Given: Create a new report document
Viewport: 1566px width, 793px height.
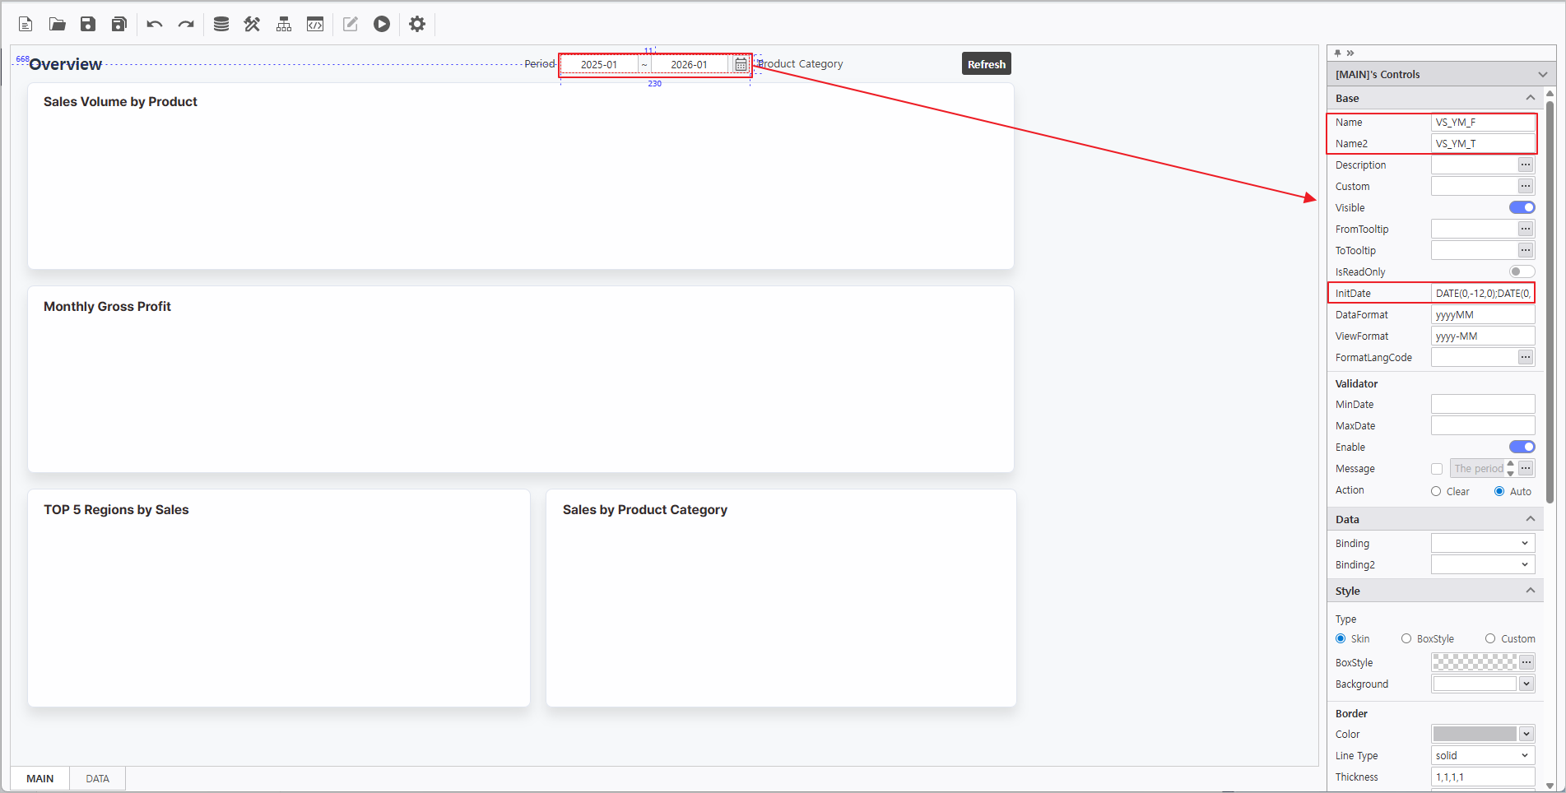Looking at the screenshot, I should tap(26, 24).
